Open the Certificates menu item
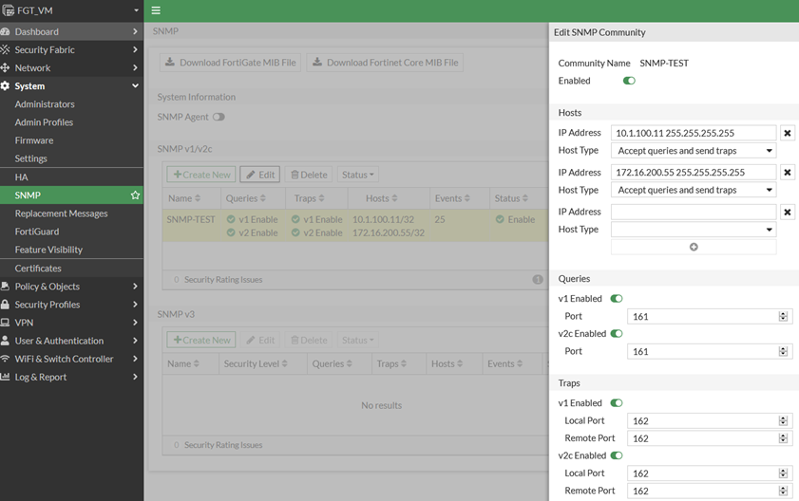The image size is (799, 501). tap(38, 269)
